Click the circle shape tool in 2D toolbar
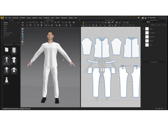This screenshot has width=168, height=126. pos(103,23)
